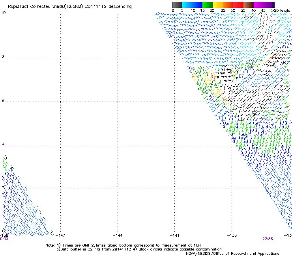Screen dimensions: 292x256
Task: Click the '>50 knots' legend label
Action: 281,11
